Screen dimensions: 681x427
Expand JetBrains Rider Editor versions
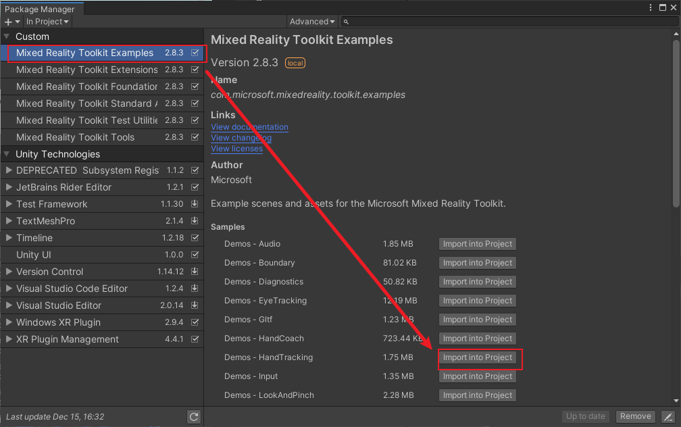click(9, 187)
